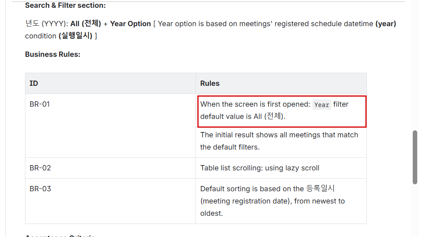Click the BR-02 table cell

(x=40, y=168)
